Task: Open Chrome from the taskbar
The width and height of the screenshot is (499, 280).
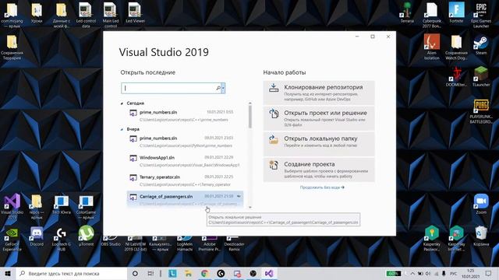Action: (x=204, y=273)
